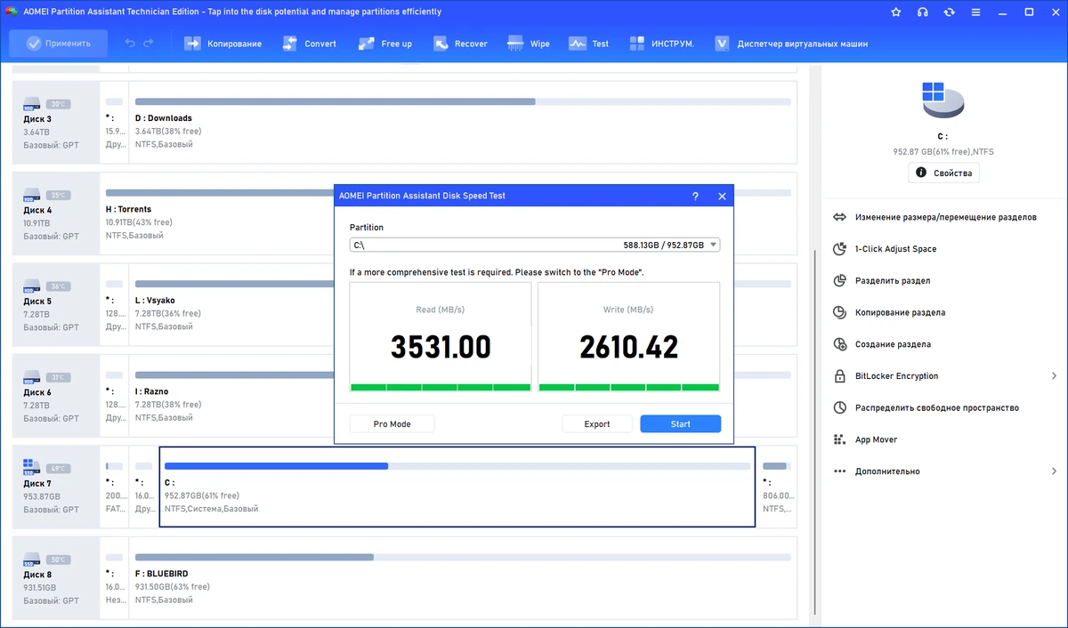The height and width of the screenshot is (628, 1068).
Task: Open Диспетчер виртуальных машин
Action: 791,44
